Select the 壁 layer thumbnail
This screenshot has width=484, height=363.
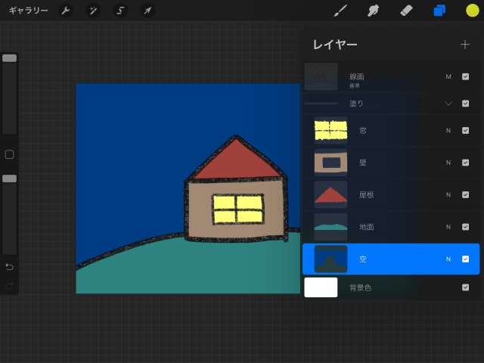[x=330, y=163]
